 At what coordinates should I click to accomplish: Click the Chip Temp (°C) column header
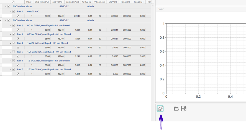coord(42,2)
